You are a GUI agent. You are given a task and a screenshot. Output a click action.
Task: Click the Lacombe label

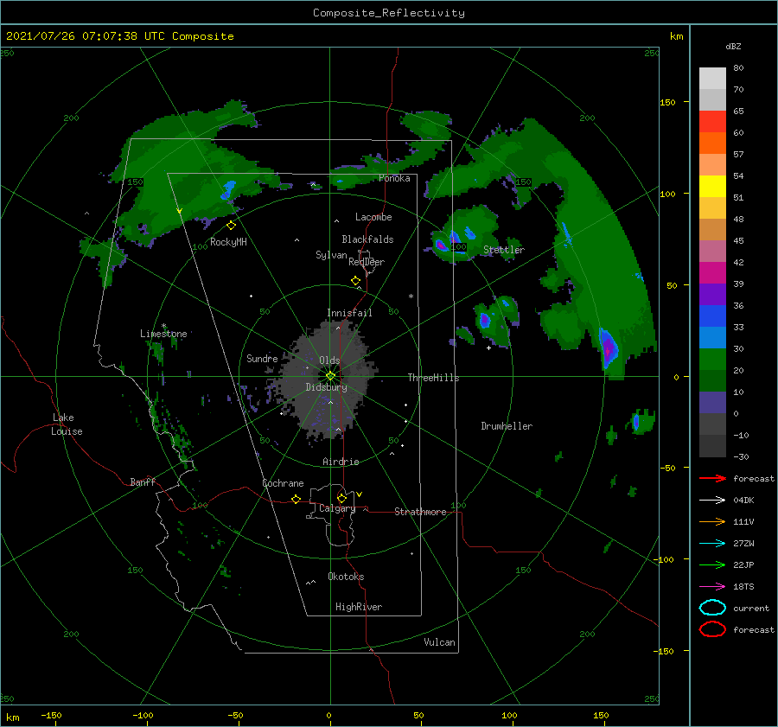(x=373, y=217)
